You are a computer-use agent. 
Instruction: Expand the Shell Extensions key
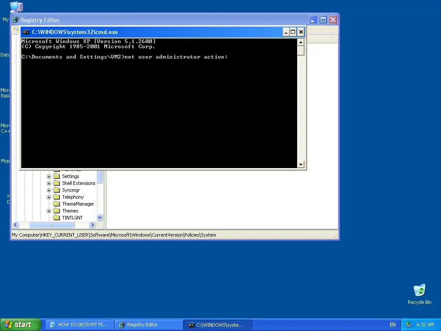tap(49, 183)
